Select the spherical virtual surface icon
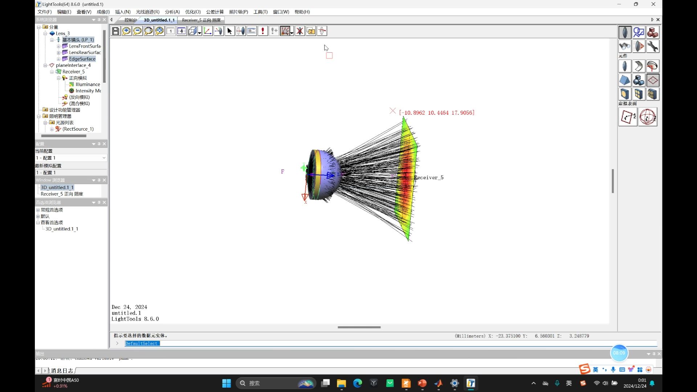Viewport: 697px width, 392px height. click(648, 117)
